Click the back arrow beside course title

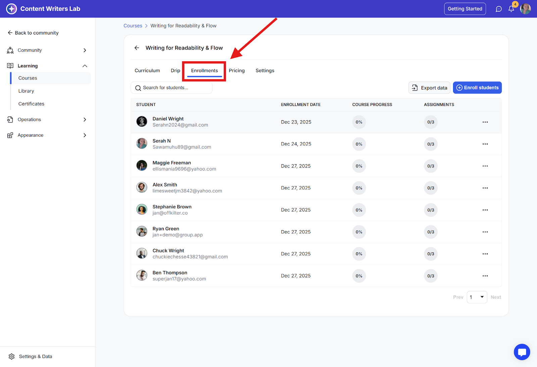(x=137, y=48)
